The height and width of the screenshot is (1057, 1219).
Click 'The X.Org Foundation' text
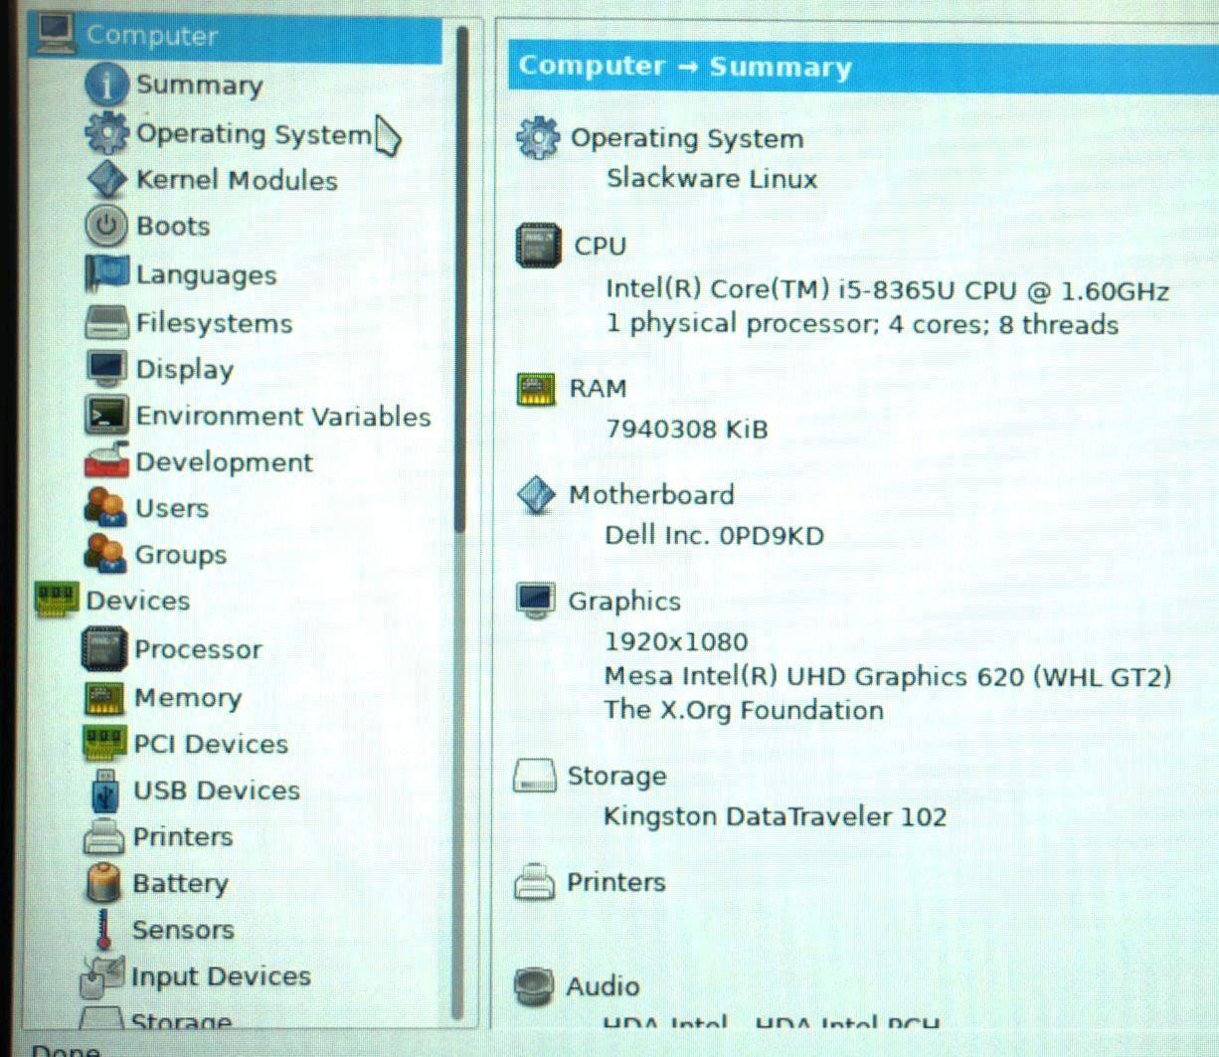coord(744,710)
